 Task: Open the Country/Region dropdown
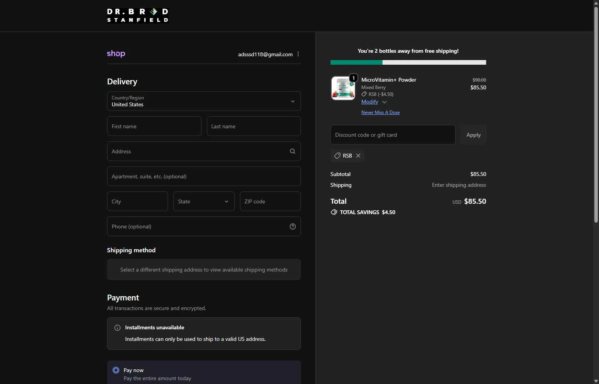[204, 101]
